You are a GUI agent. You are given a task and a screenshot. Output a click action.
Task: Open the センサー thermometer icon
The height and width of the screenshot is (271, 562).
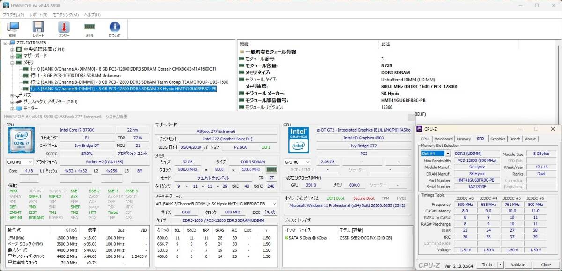[x=64, y=29]
